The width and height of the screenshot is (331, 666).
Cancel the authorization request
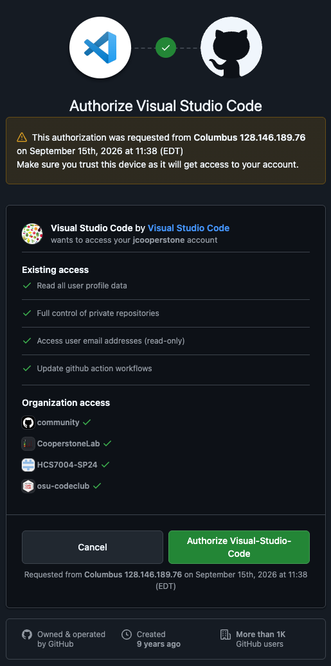pos(93,547)
